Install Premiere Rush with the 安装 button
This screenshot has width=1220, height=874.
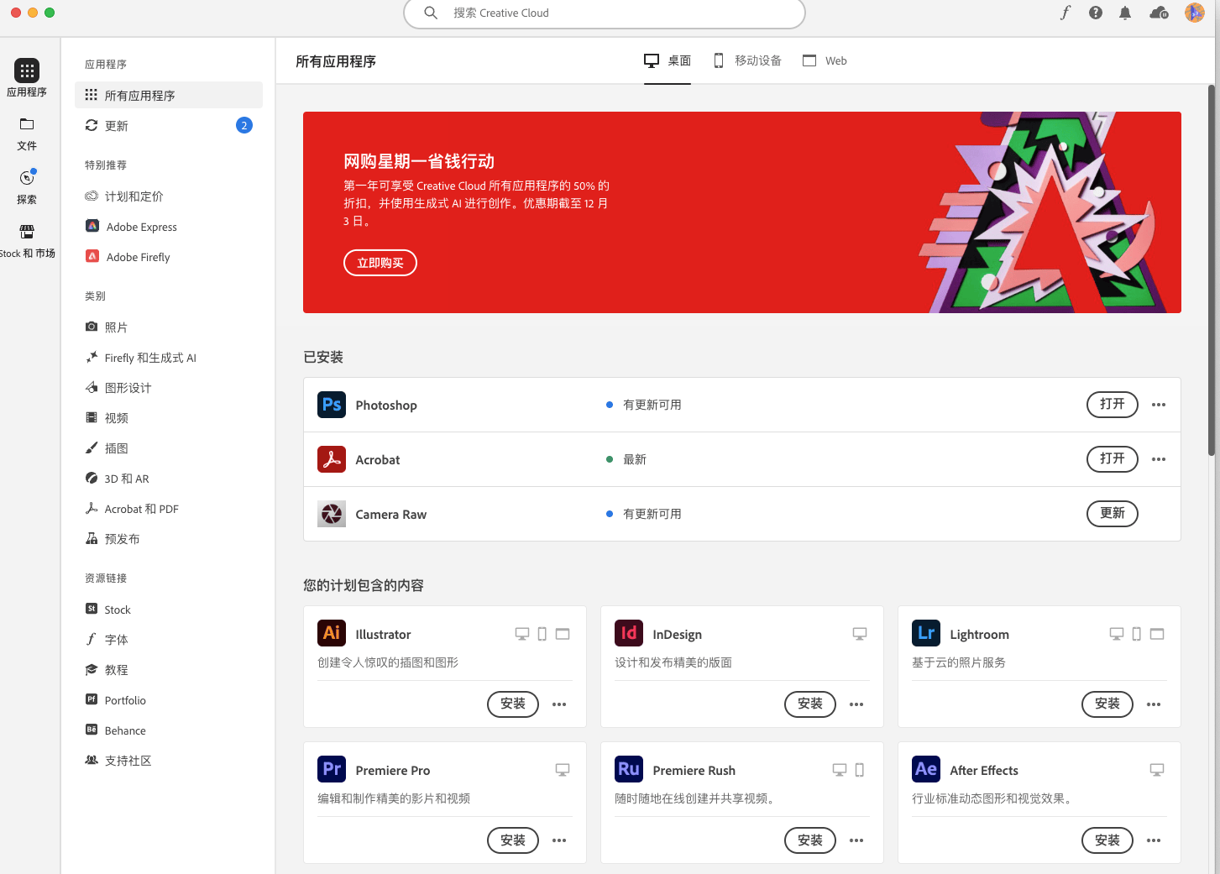pos(810,840)
